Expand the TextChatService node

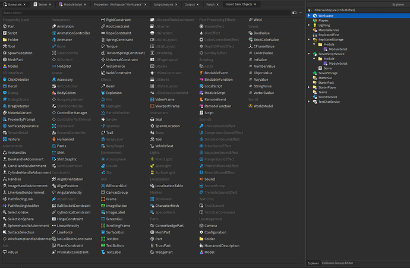(309, 102)
